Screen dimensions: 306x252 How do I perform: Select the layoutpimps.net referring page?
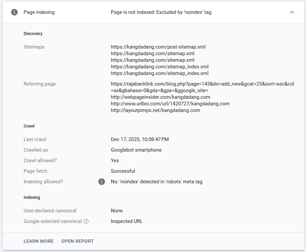[x=155, y=110]
